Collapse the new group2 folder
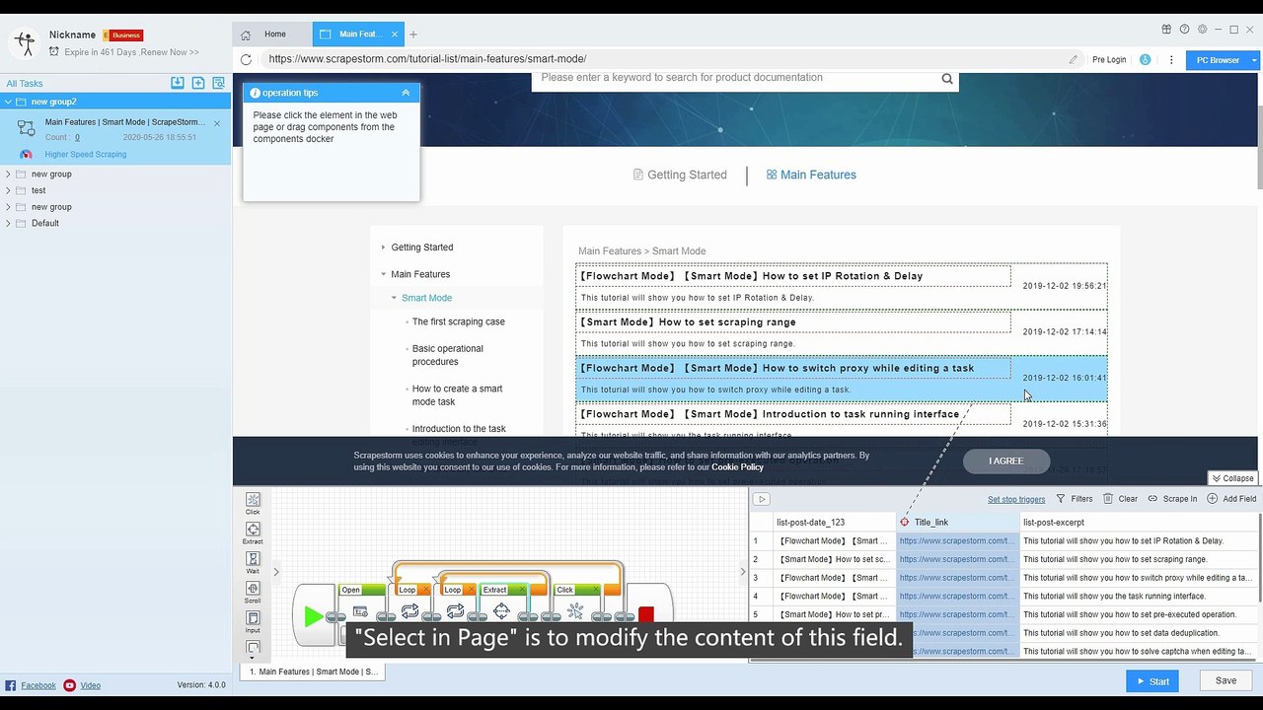 (8, 102)
